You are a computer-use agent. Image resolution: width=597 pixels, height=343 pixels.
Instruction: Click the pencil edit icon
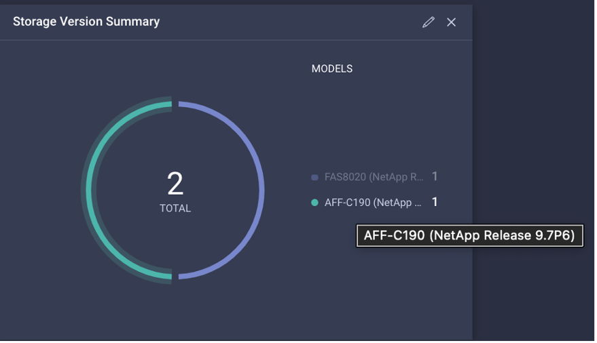pyautogui.click(x=428, y=22)
